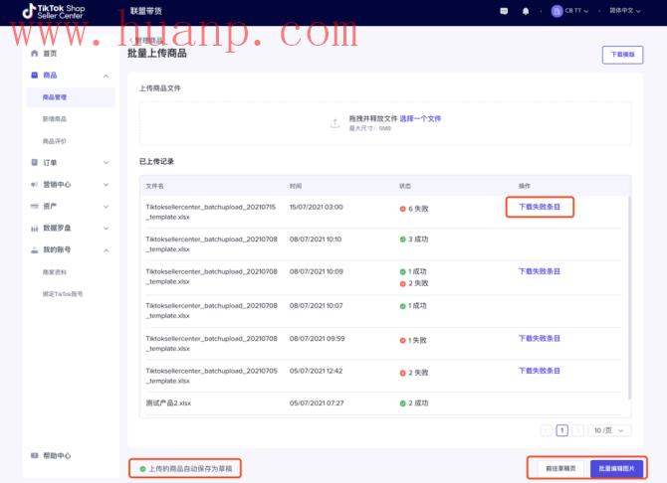
Task: Download failed items for 05/07/2021 12:42 upload
Action: click(540, 371)
